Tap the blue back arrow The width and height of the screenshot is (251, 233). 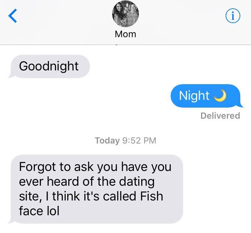pyautogui.click(x=12, y=16)
